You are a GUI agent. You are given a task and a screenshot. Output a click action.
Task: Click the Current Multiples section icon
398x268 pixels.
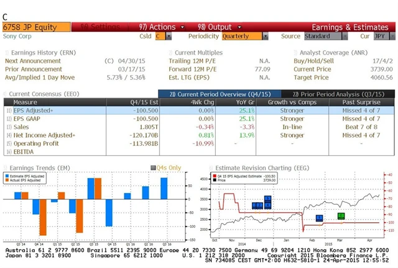(170, 53)
